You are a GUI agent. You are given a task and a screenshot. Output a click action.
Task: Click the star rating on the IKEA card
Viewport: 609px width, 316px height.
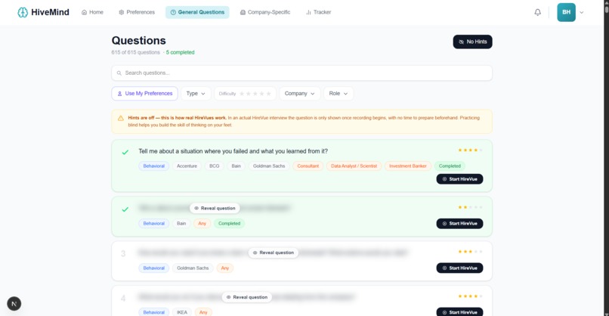coord(470,296)
